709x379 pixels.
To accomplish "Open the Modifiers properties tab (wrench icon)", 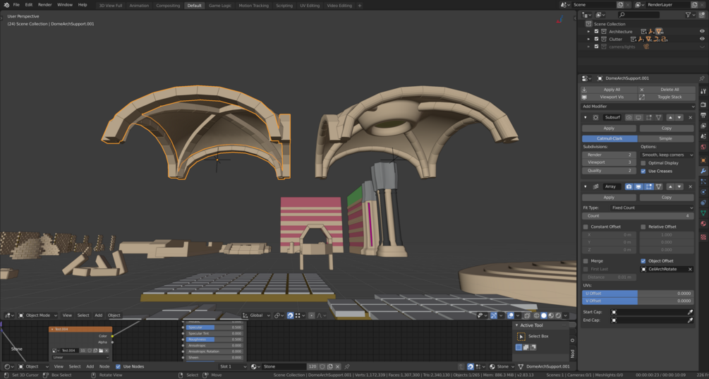I will pos(703,171).
